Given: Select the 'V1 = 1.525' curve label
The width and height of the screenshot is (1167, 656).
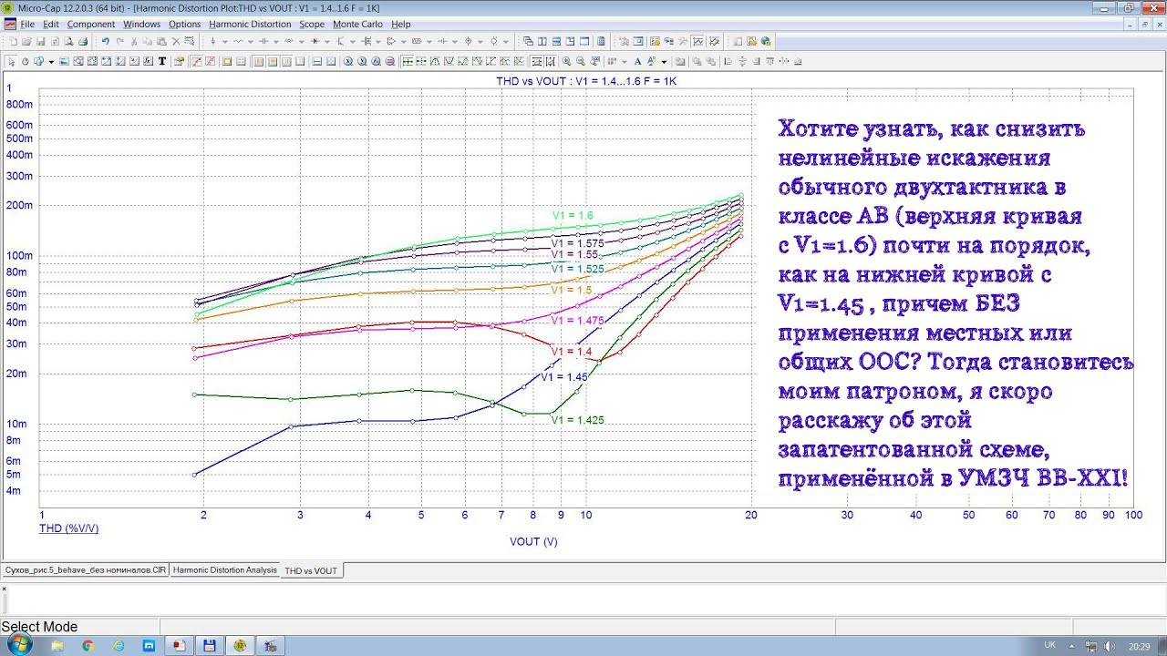Looking at the screenshot, I should [577, 269].
